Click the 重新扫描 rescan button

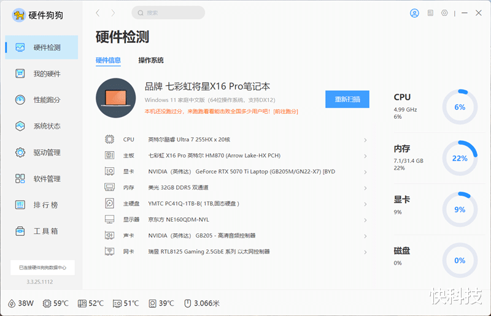pos(347,99)
